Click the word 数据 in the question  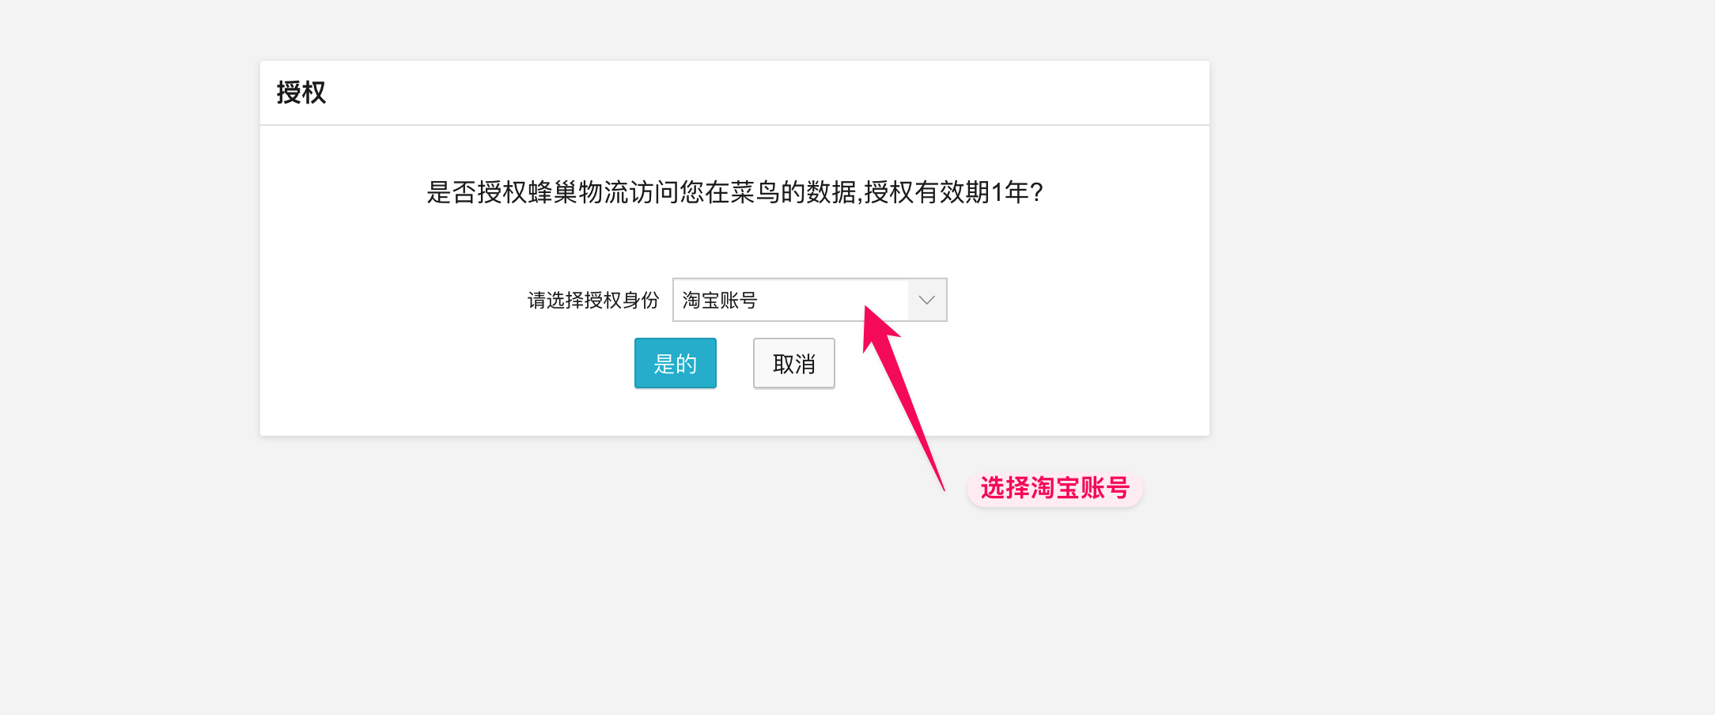[x=831, y=192]
